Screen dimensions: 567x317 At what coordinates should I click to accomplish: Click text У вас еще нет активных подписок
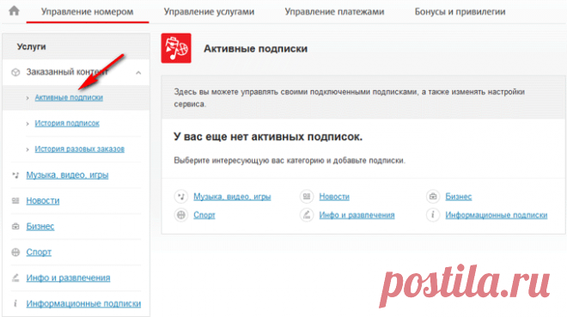[268, 137]
